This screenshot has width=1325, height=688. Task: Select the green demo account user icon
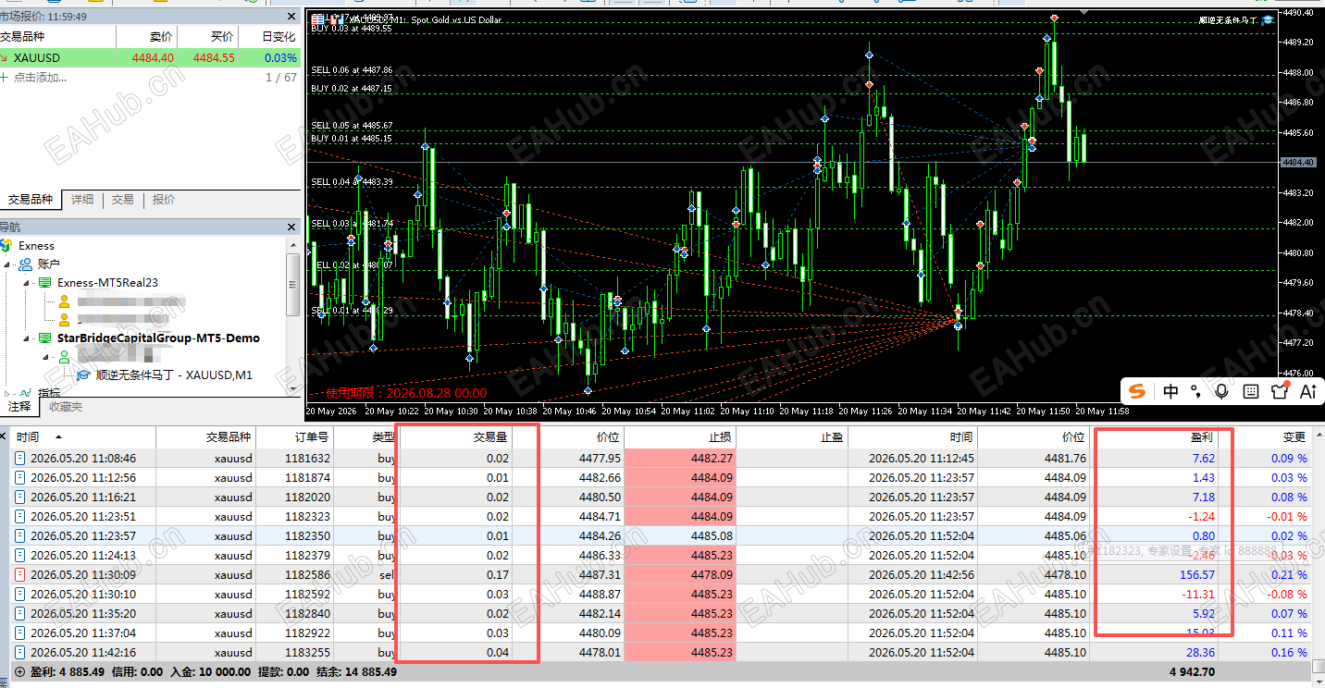click(64, 357)
